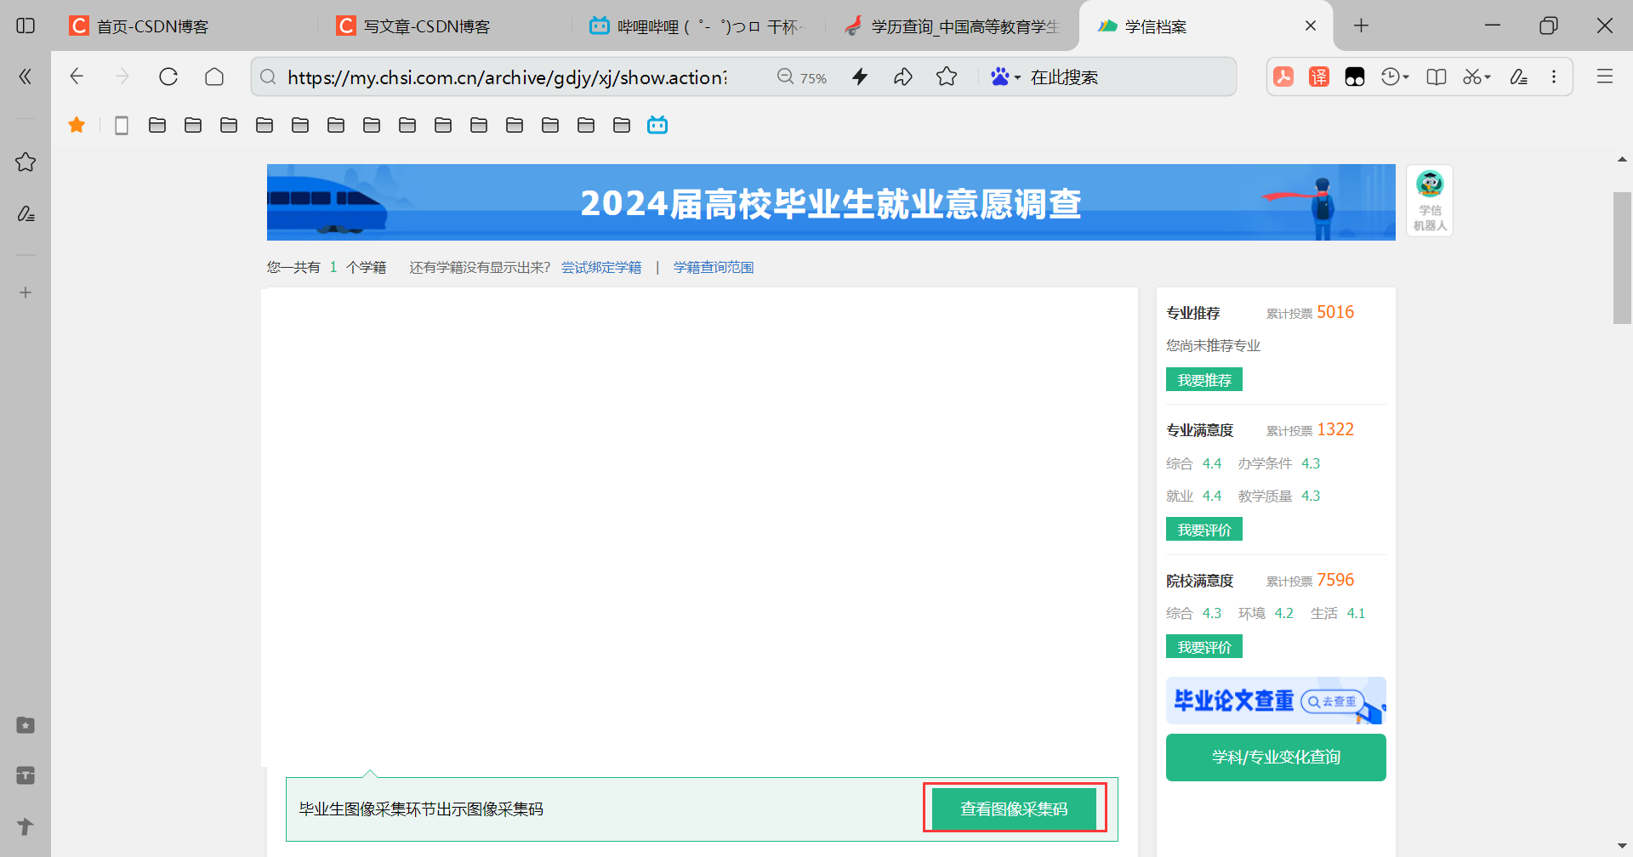Click the notes pen toolbar icon
1633x857 pixels.
coord(1518,77)
